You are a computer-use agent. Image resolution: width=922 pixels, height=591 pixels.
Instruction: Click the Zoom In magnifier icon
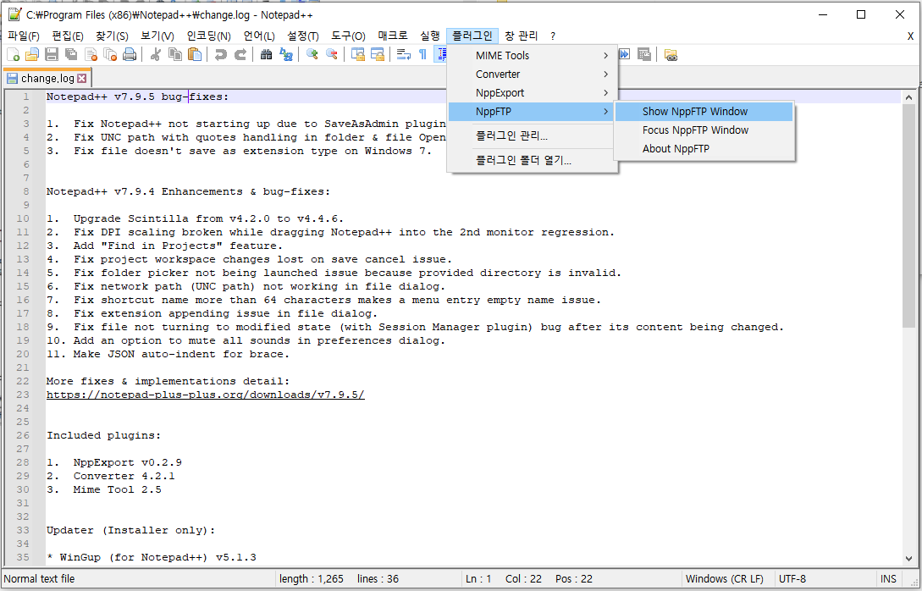[312, 55]
